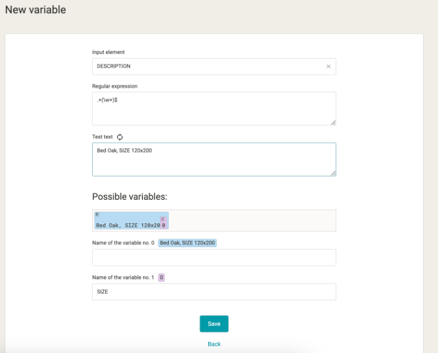Image resolution: width=438 pixels, height=353 pixels.
Task: Click the 'Possible variables:' heading
Action: point(129,197)
